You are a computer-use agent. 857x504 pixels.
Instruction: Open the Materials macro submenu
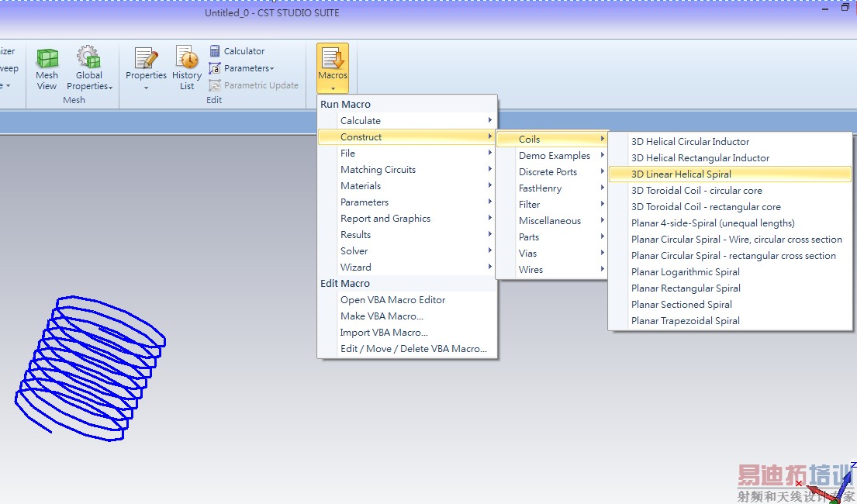[408, 186]
